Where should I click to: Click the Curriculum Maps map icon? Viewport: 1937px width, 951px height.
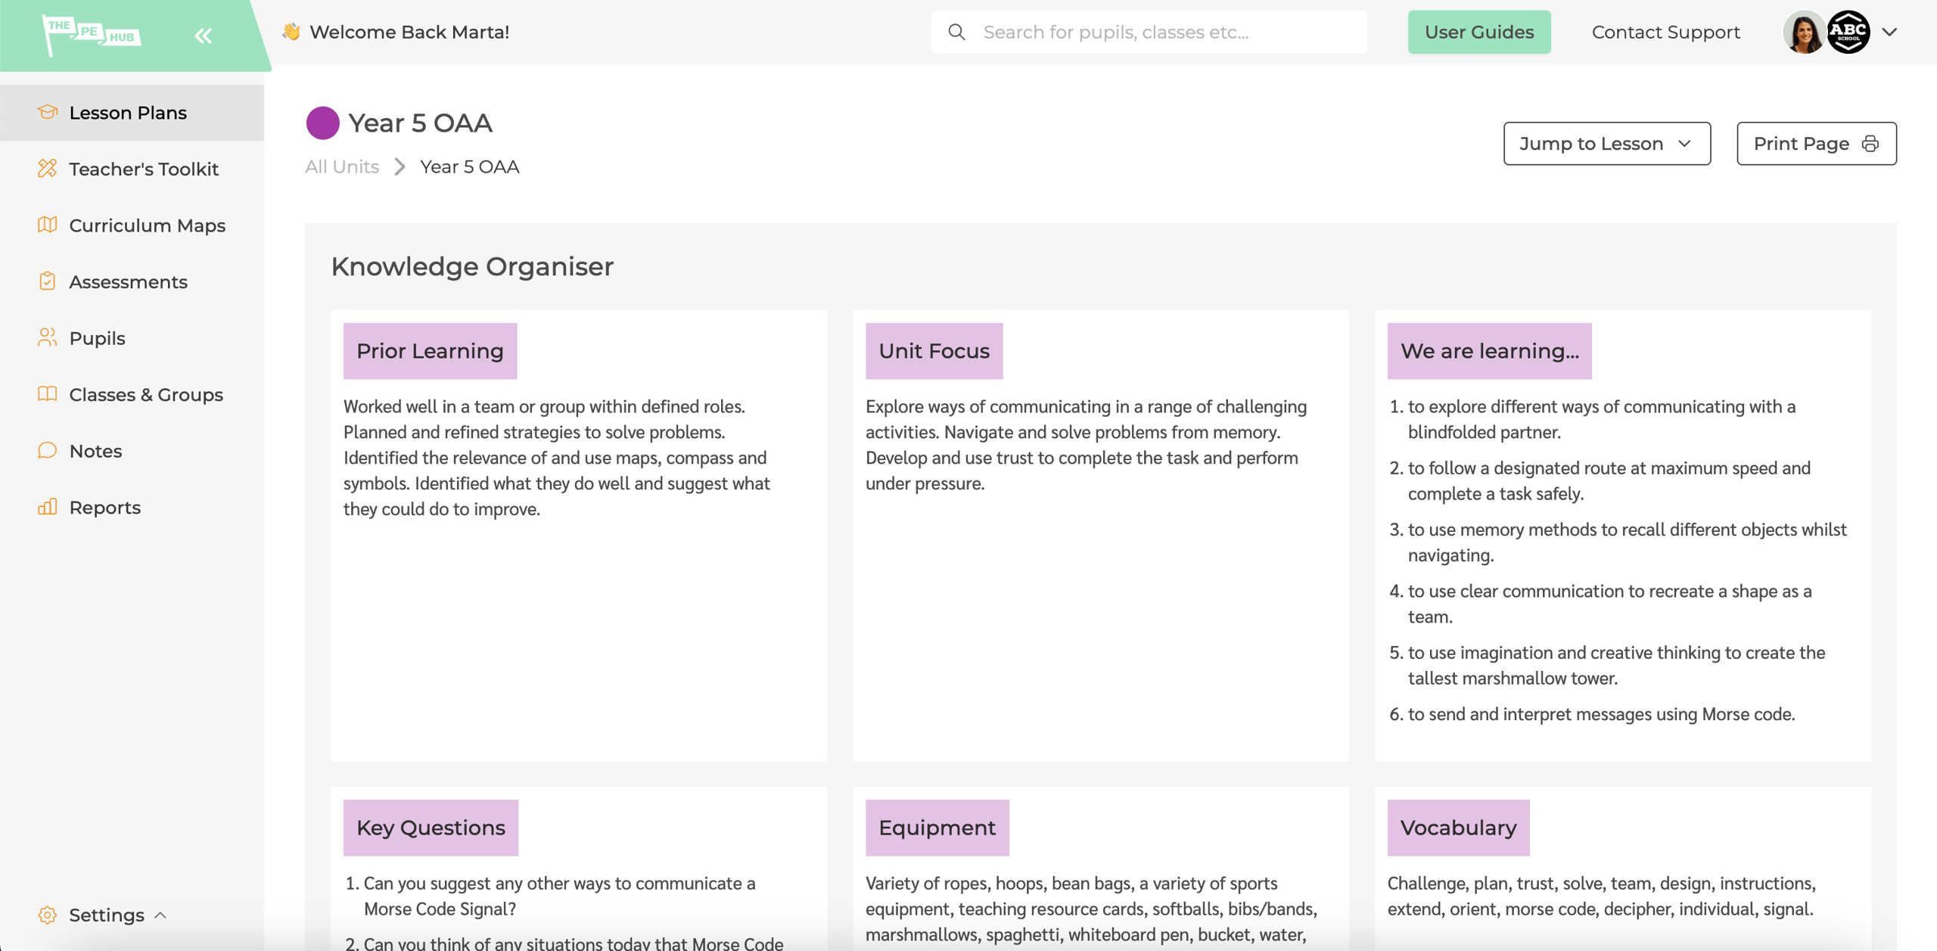click(x=48, y=225)
